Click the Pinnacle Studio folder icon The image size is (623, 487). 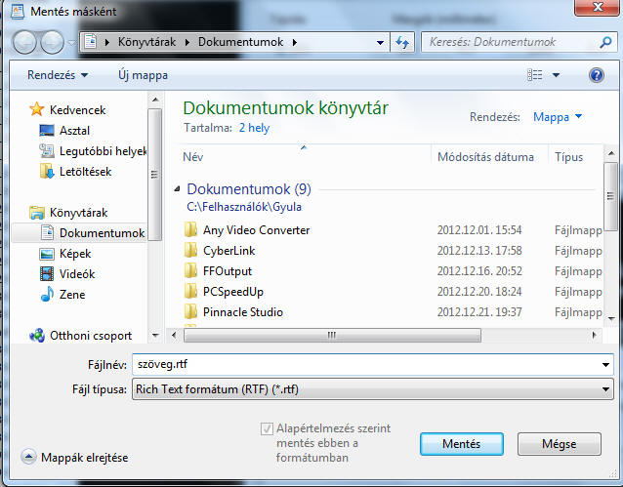191,312
